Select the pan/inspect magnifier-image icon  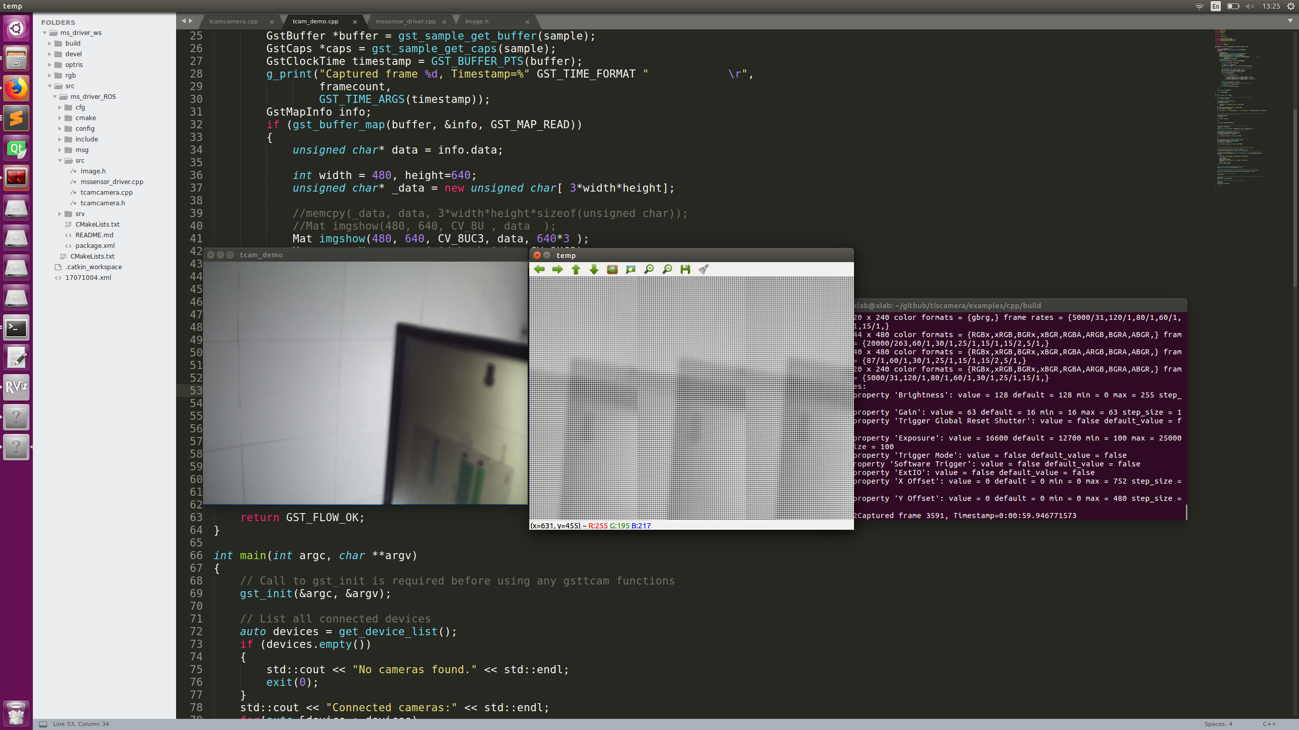point(630,269)
